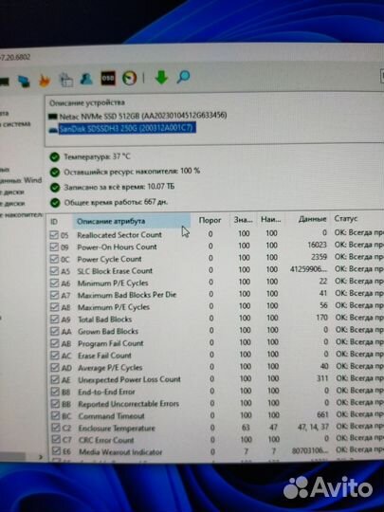This screenshot has height=512, width=384.
Task: Toggle checkbox for BB Reported Uncorrectable Errors
Action: tap(56, 404)
